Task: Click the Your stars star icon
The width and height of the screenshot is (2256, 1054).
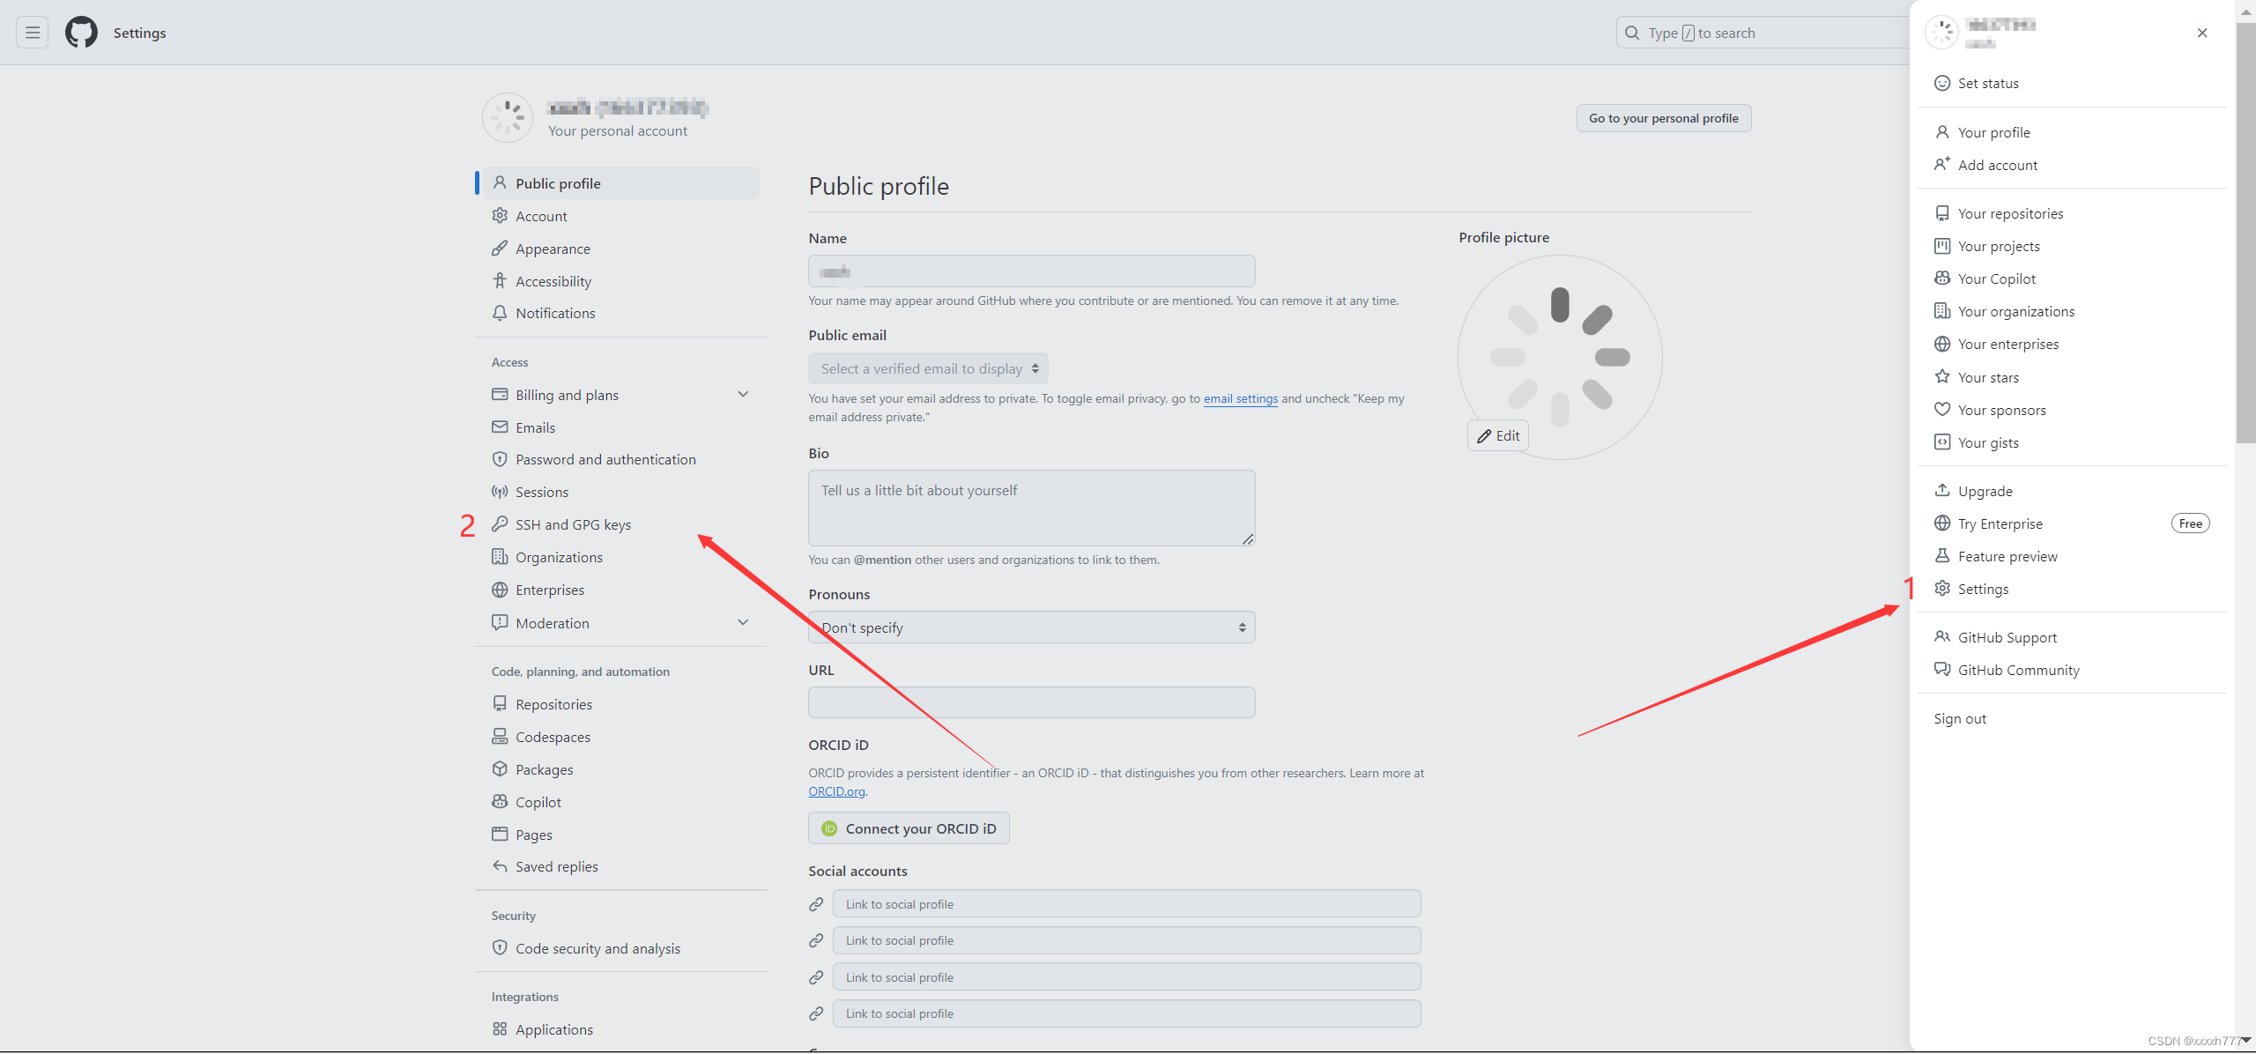Action: (1942, 377)
